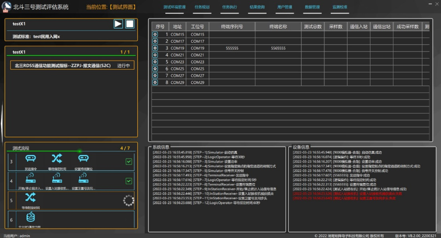Open the 任务执行 menu
This screenshot has height=238, width=441.
tap(229, 7)
